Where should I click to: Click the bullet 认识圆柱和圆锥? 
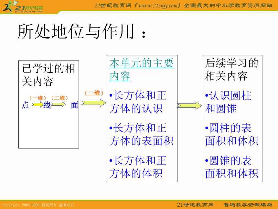coord(228,102)
